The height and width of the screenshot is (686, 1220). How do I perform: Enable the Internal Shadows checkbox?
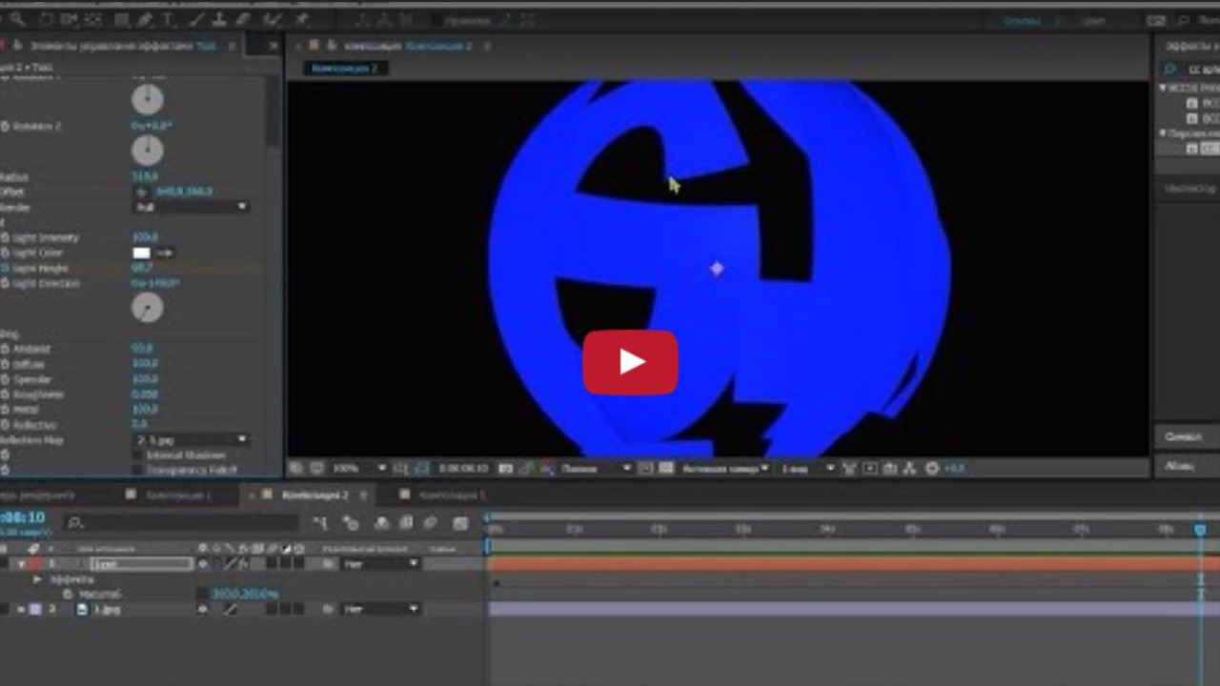tap(136, 455)
